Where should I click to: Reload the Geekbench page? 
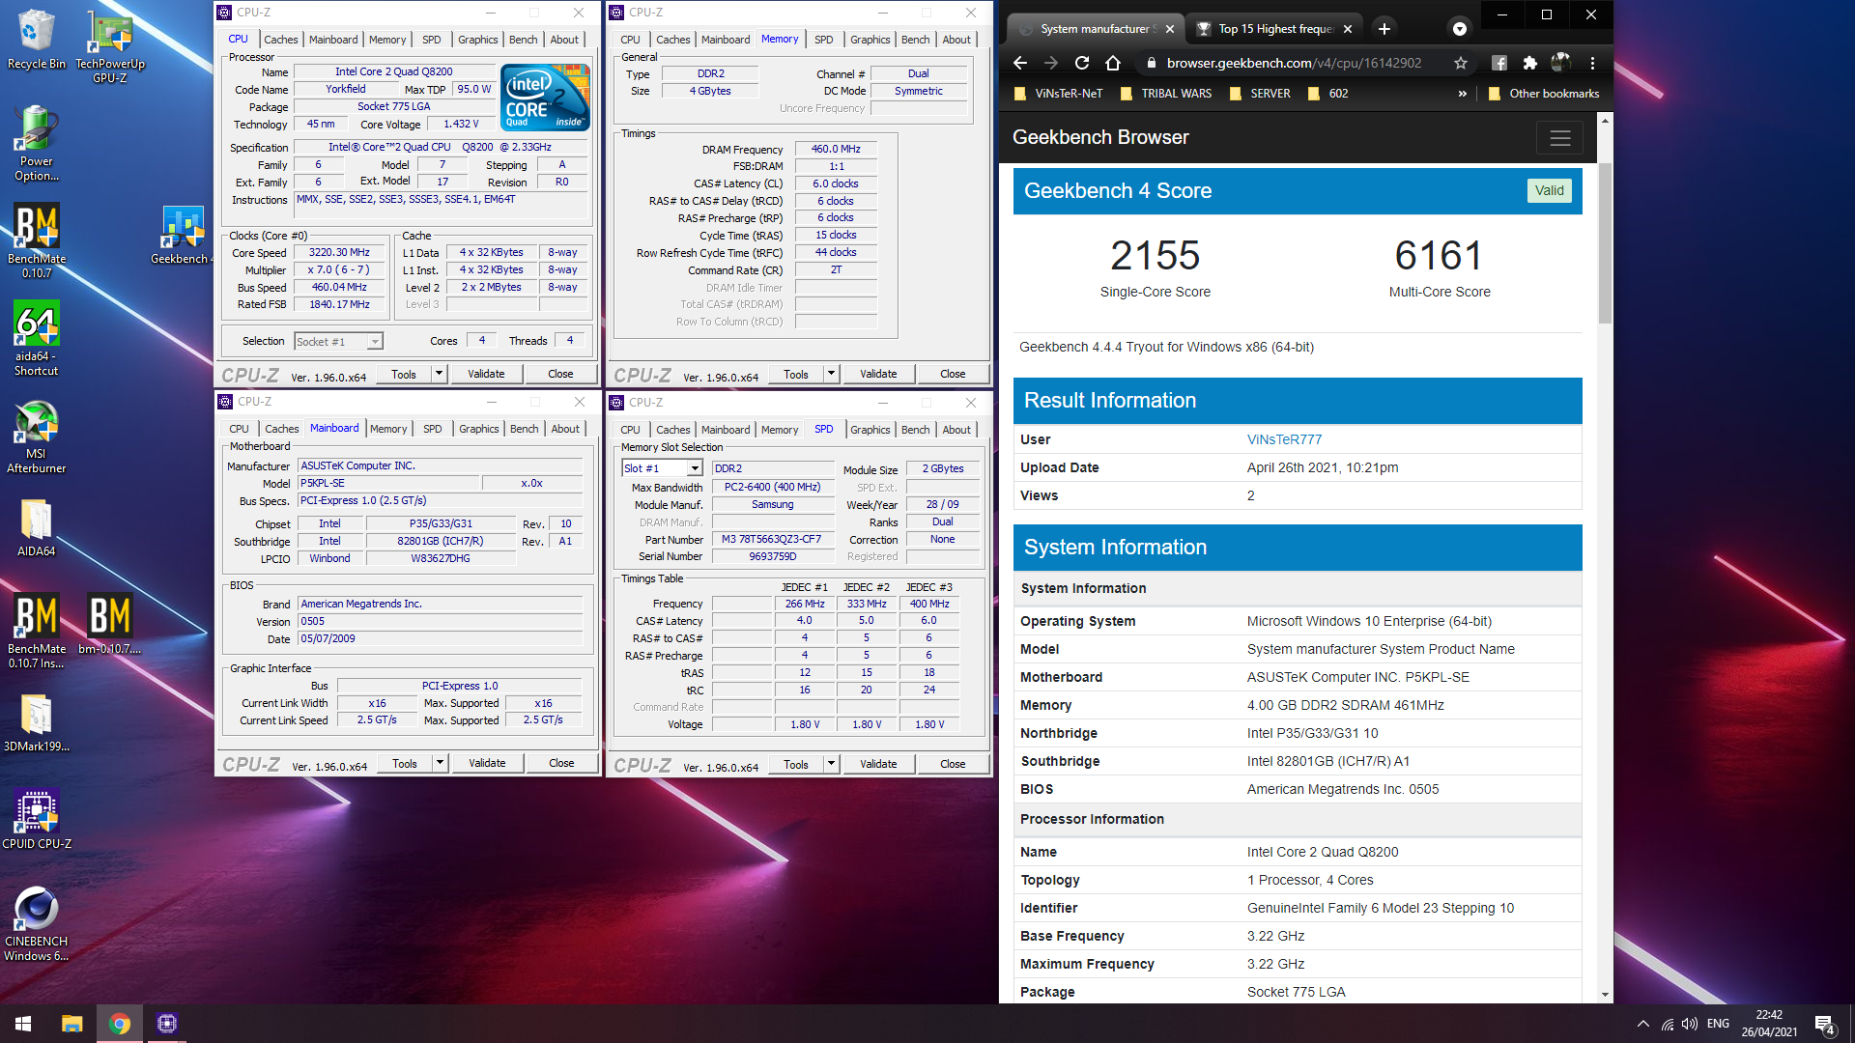click(1082, 63)
